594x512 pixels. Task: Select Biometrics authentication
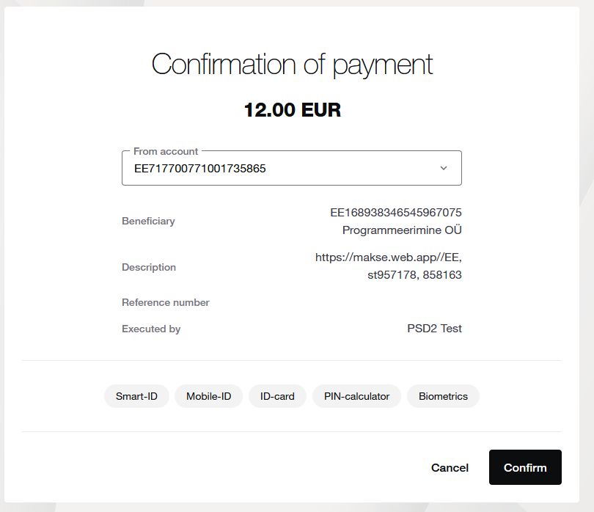[443, 396]
